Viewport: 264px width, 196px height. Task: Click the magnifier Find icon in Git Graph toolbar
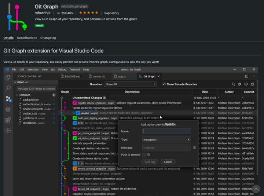point(233,84)
